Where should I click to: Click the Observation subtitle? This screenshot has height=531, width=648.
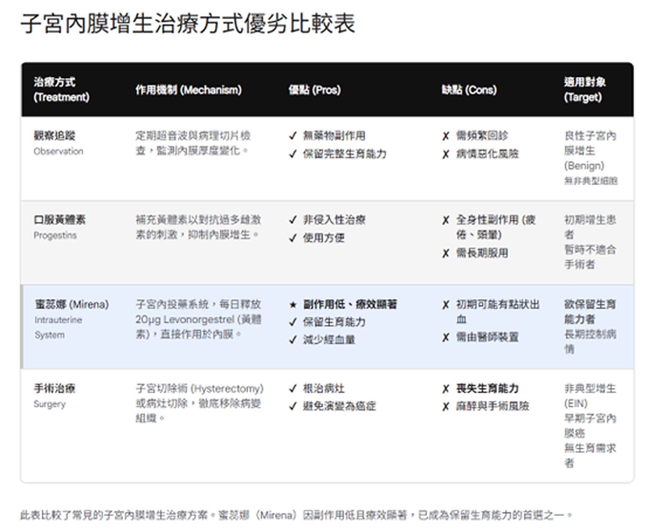coord(58,151)
